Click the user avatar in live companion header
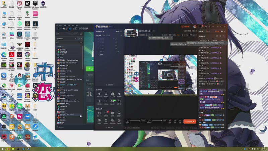268x151 pixels. pos(195,27)
